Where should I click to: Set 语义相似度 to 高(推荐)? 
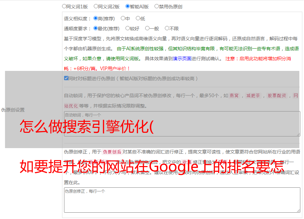coord(95,19)
